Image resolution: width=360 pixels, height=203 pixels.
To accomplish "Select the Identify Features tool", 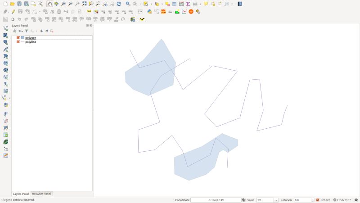I will click(128, 4).
